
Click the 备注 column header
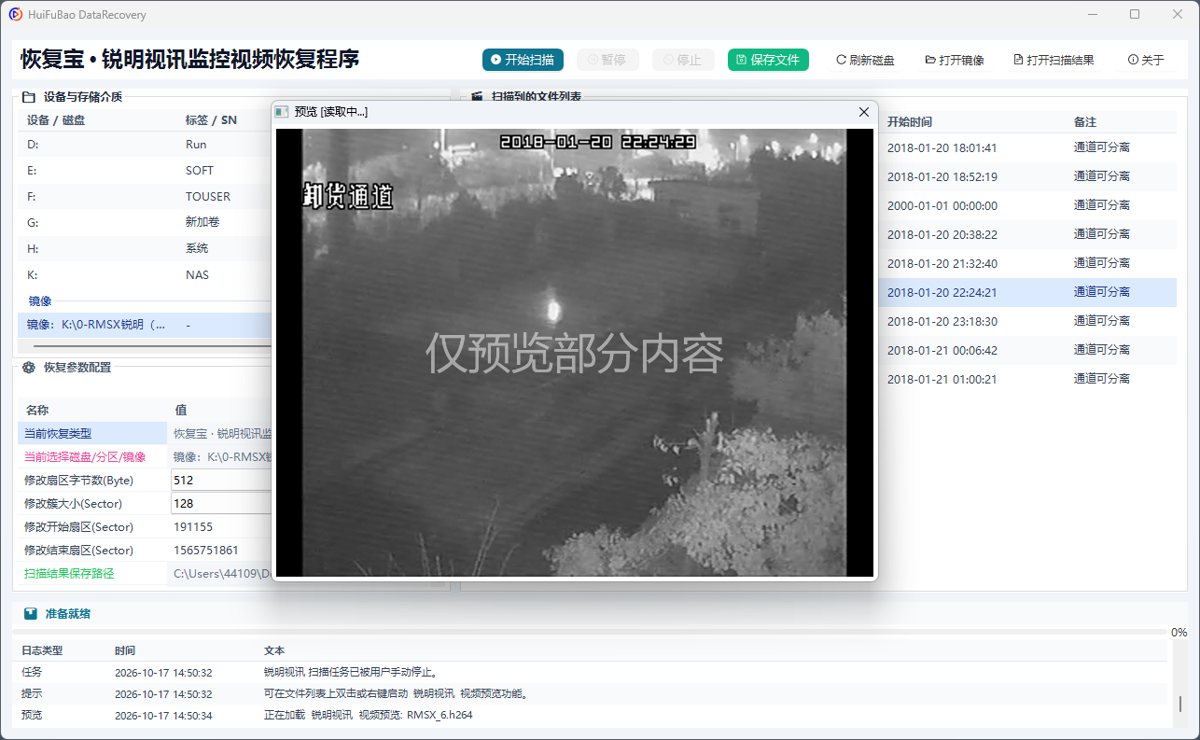click(x=1085, y=122)
